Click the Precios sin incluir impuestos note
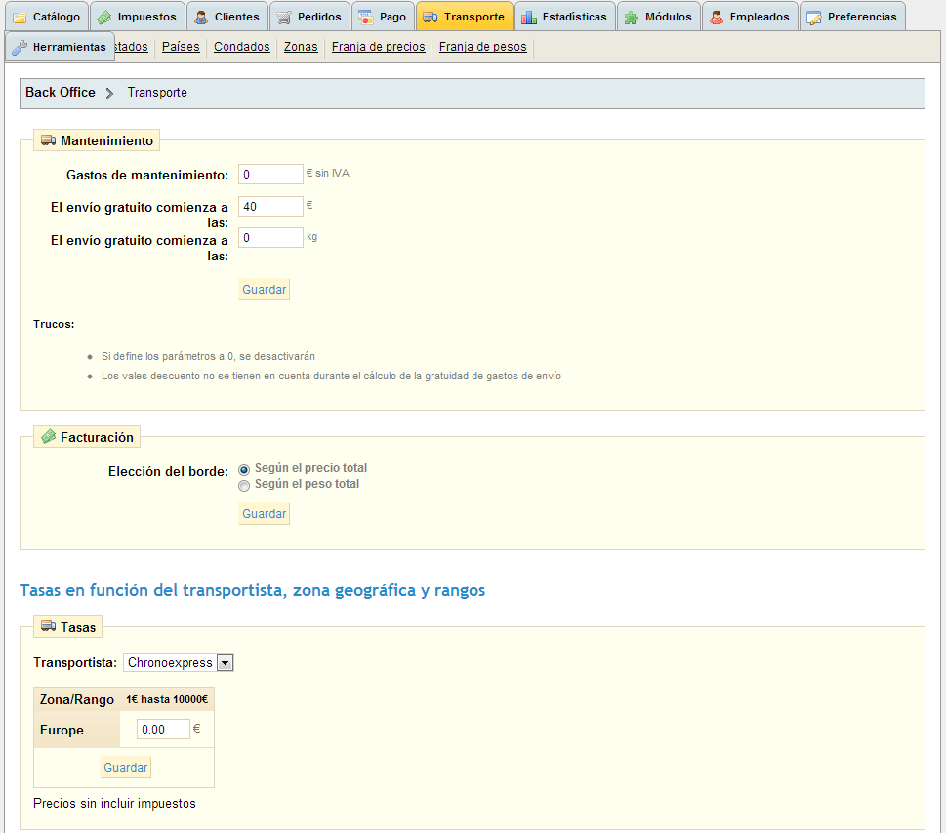 [114, 804]
